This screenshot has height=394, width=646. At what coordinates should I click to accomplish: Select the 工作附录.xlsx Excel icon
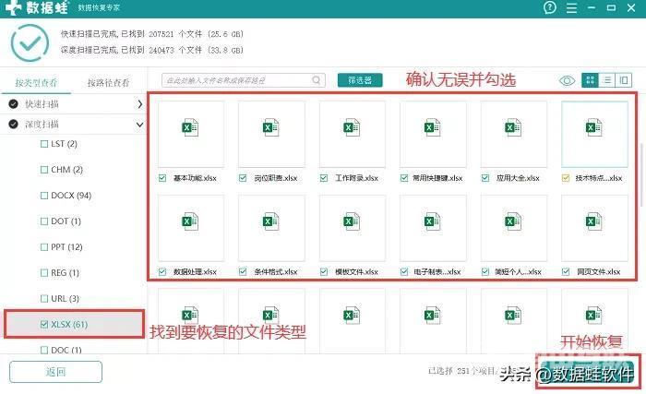(352, 127)
